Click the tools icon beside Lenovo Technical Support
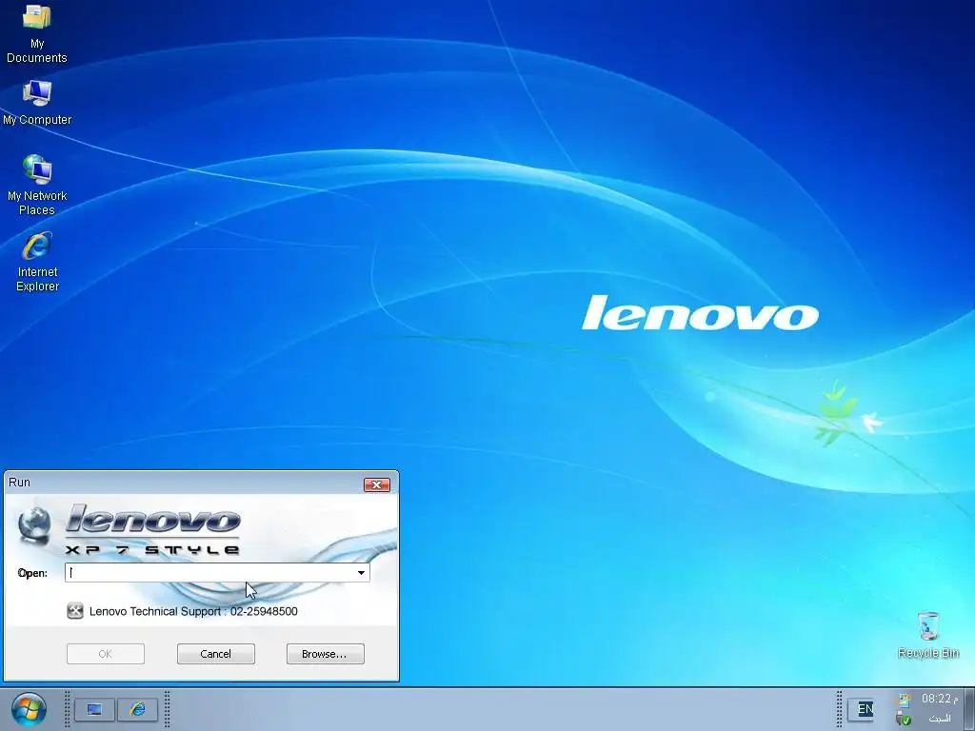The height and width of the screenshot is (731, 975). click(x=75, y=611)
